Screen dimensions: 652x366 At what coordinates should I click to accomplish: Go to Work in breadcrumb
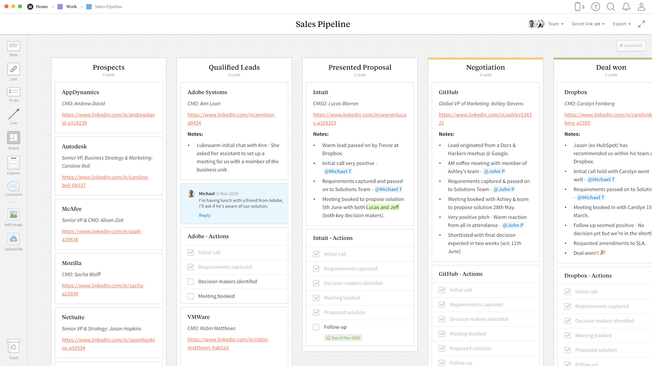click(71, 7)
